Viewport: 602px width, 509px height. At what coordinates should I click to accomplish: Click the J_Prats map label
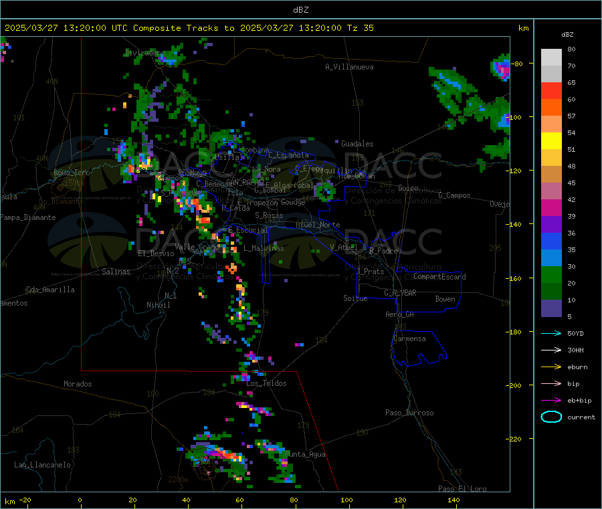coord(371,272)
